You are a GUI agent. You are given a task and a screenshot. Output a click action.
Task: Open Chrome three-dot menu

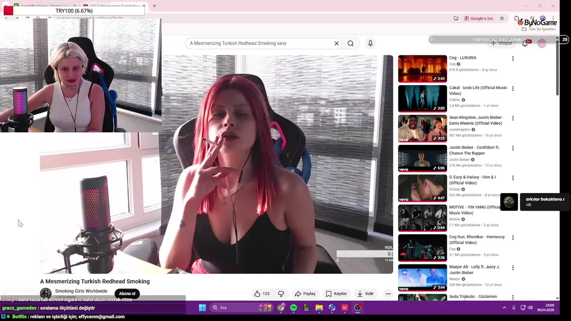pos(553,18)
